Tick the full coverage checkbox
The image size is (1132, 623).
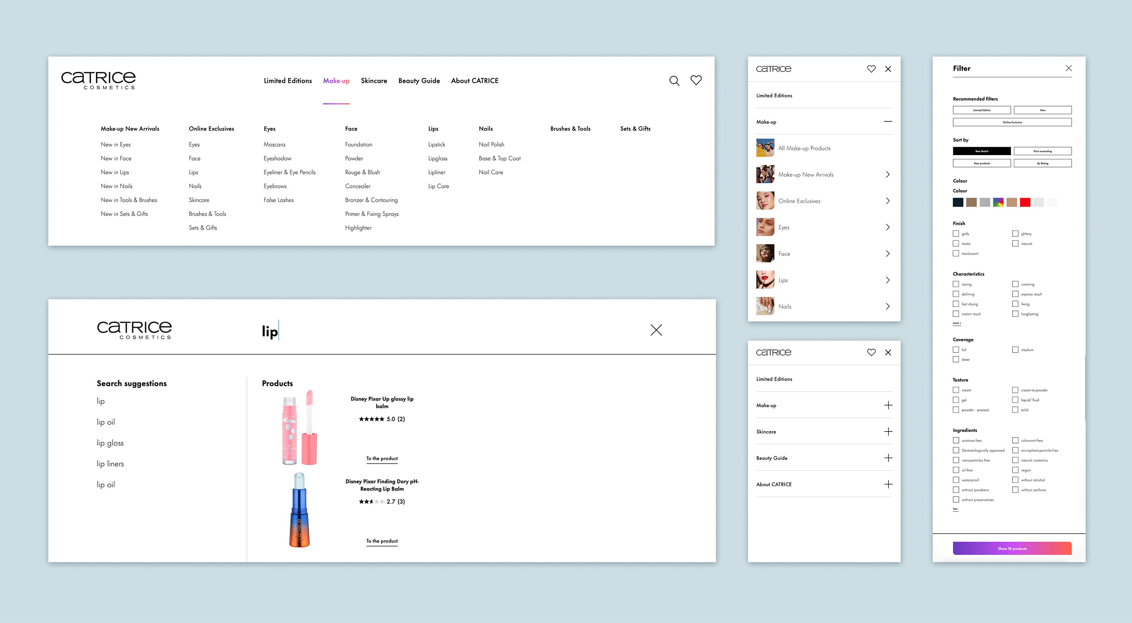point(956,350)
